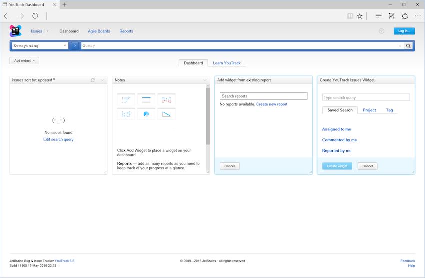The width and height of the screenshot is (425, 278).
Task: Open a new browser tab with plus
Action: [x=65, y=5]
